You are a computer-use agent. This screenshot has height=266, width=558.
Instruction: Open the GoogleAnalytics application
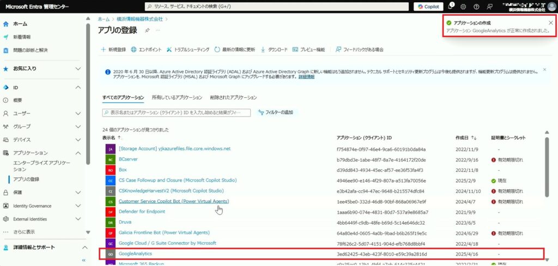point(135,254)
